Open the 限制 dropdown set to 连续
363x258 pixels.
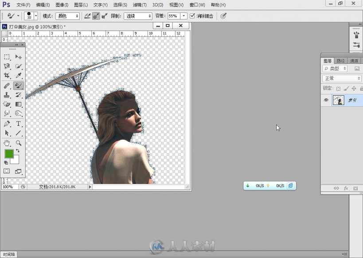coord(138,16)
